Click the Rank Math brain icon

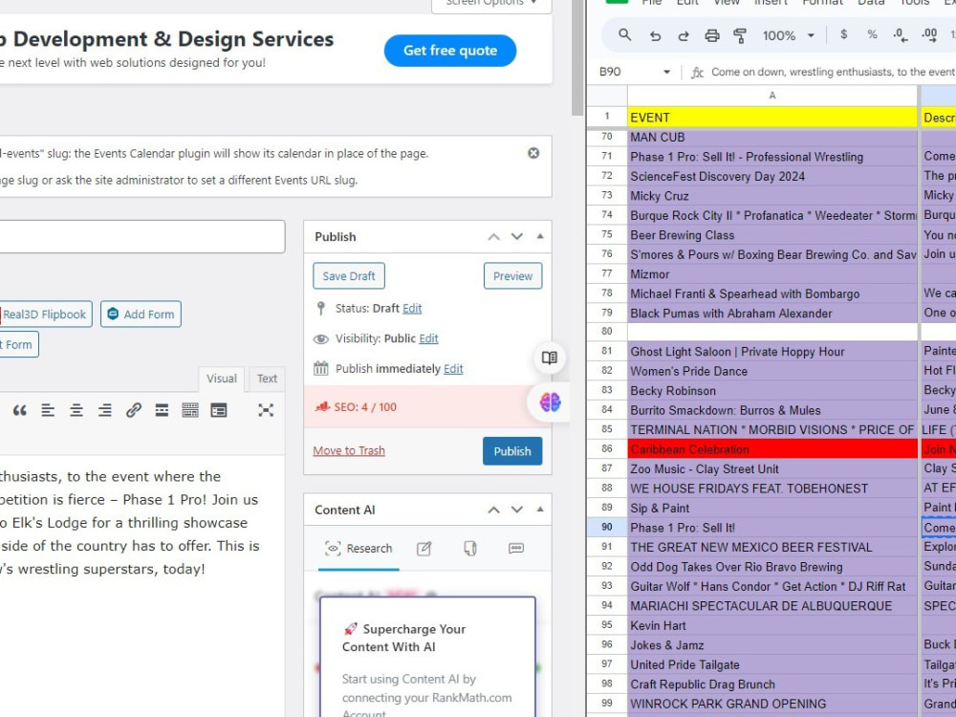click(x=550, y=402)
